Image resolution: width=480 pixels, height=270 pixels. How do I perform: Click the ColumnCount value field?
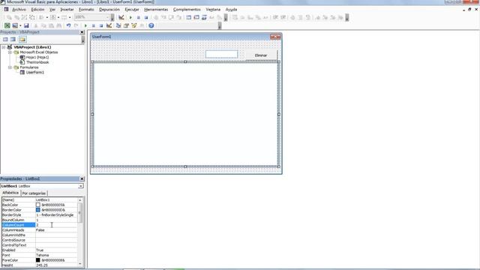pyautogui.click(x=56, y=225)
